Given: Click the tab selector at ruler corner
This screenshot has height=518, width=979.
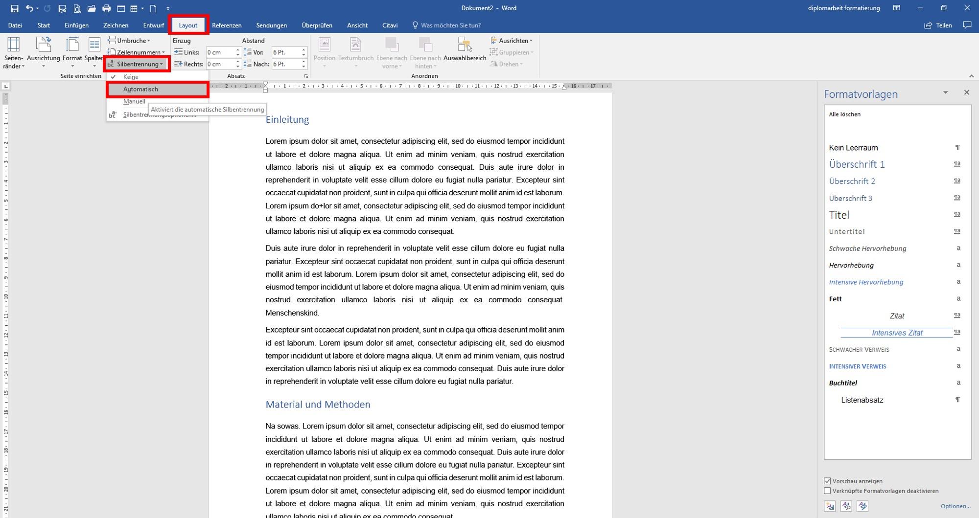Looking at the screenshot, I should tap(6, 86).
